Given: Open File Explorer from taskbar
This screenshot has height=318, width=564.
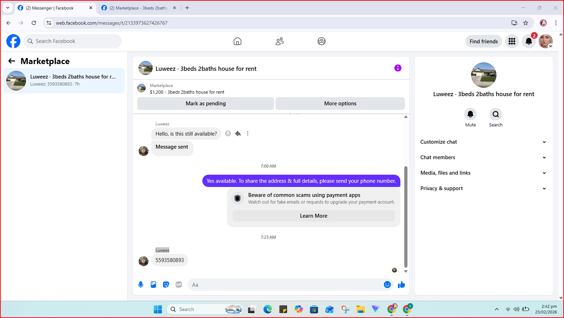Looking at the screenshot, I should pyautogui.click(x=361, y=309).
